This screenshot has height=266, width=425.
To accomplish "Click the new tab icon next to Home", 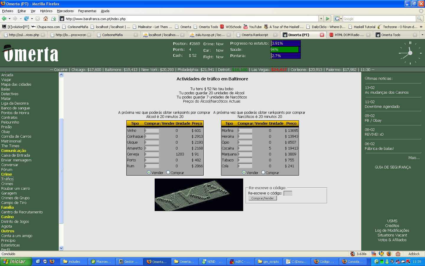I will pos(53,19).
